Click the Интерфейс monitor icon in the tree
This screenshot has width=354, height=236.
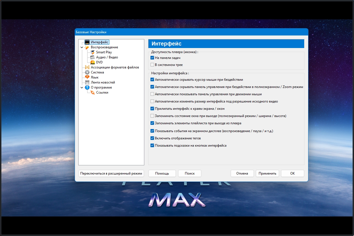pyautogui.click(x=87, y=42)
